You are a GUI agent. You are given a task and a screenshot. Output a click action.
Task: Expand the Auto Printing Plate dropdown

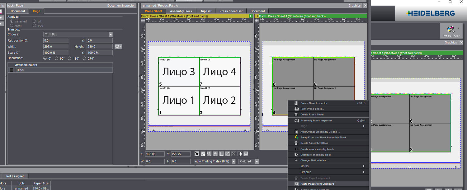click(233, 161)
